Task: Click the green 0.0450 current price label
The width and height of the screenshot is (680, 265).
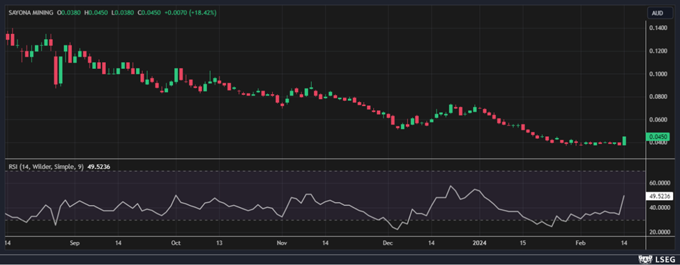Action: 658,137
